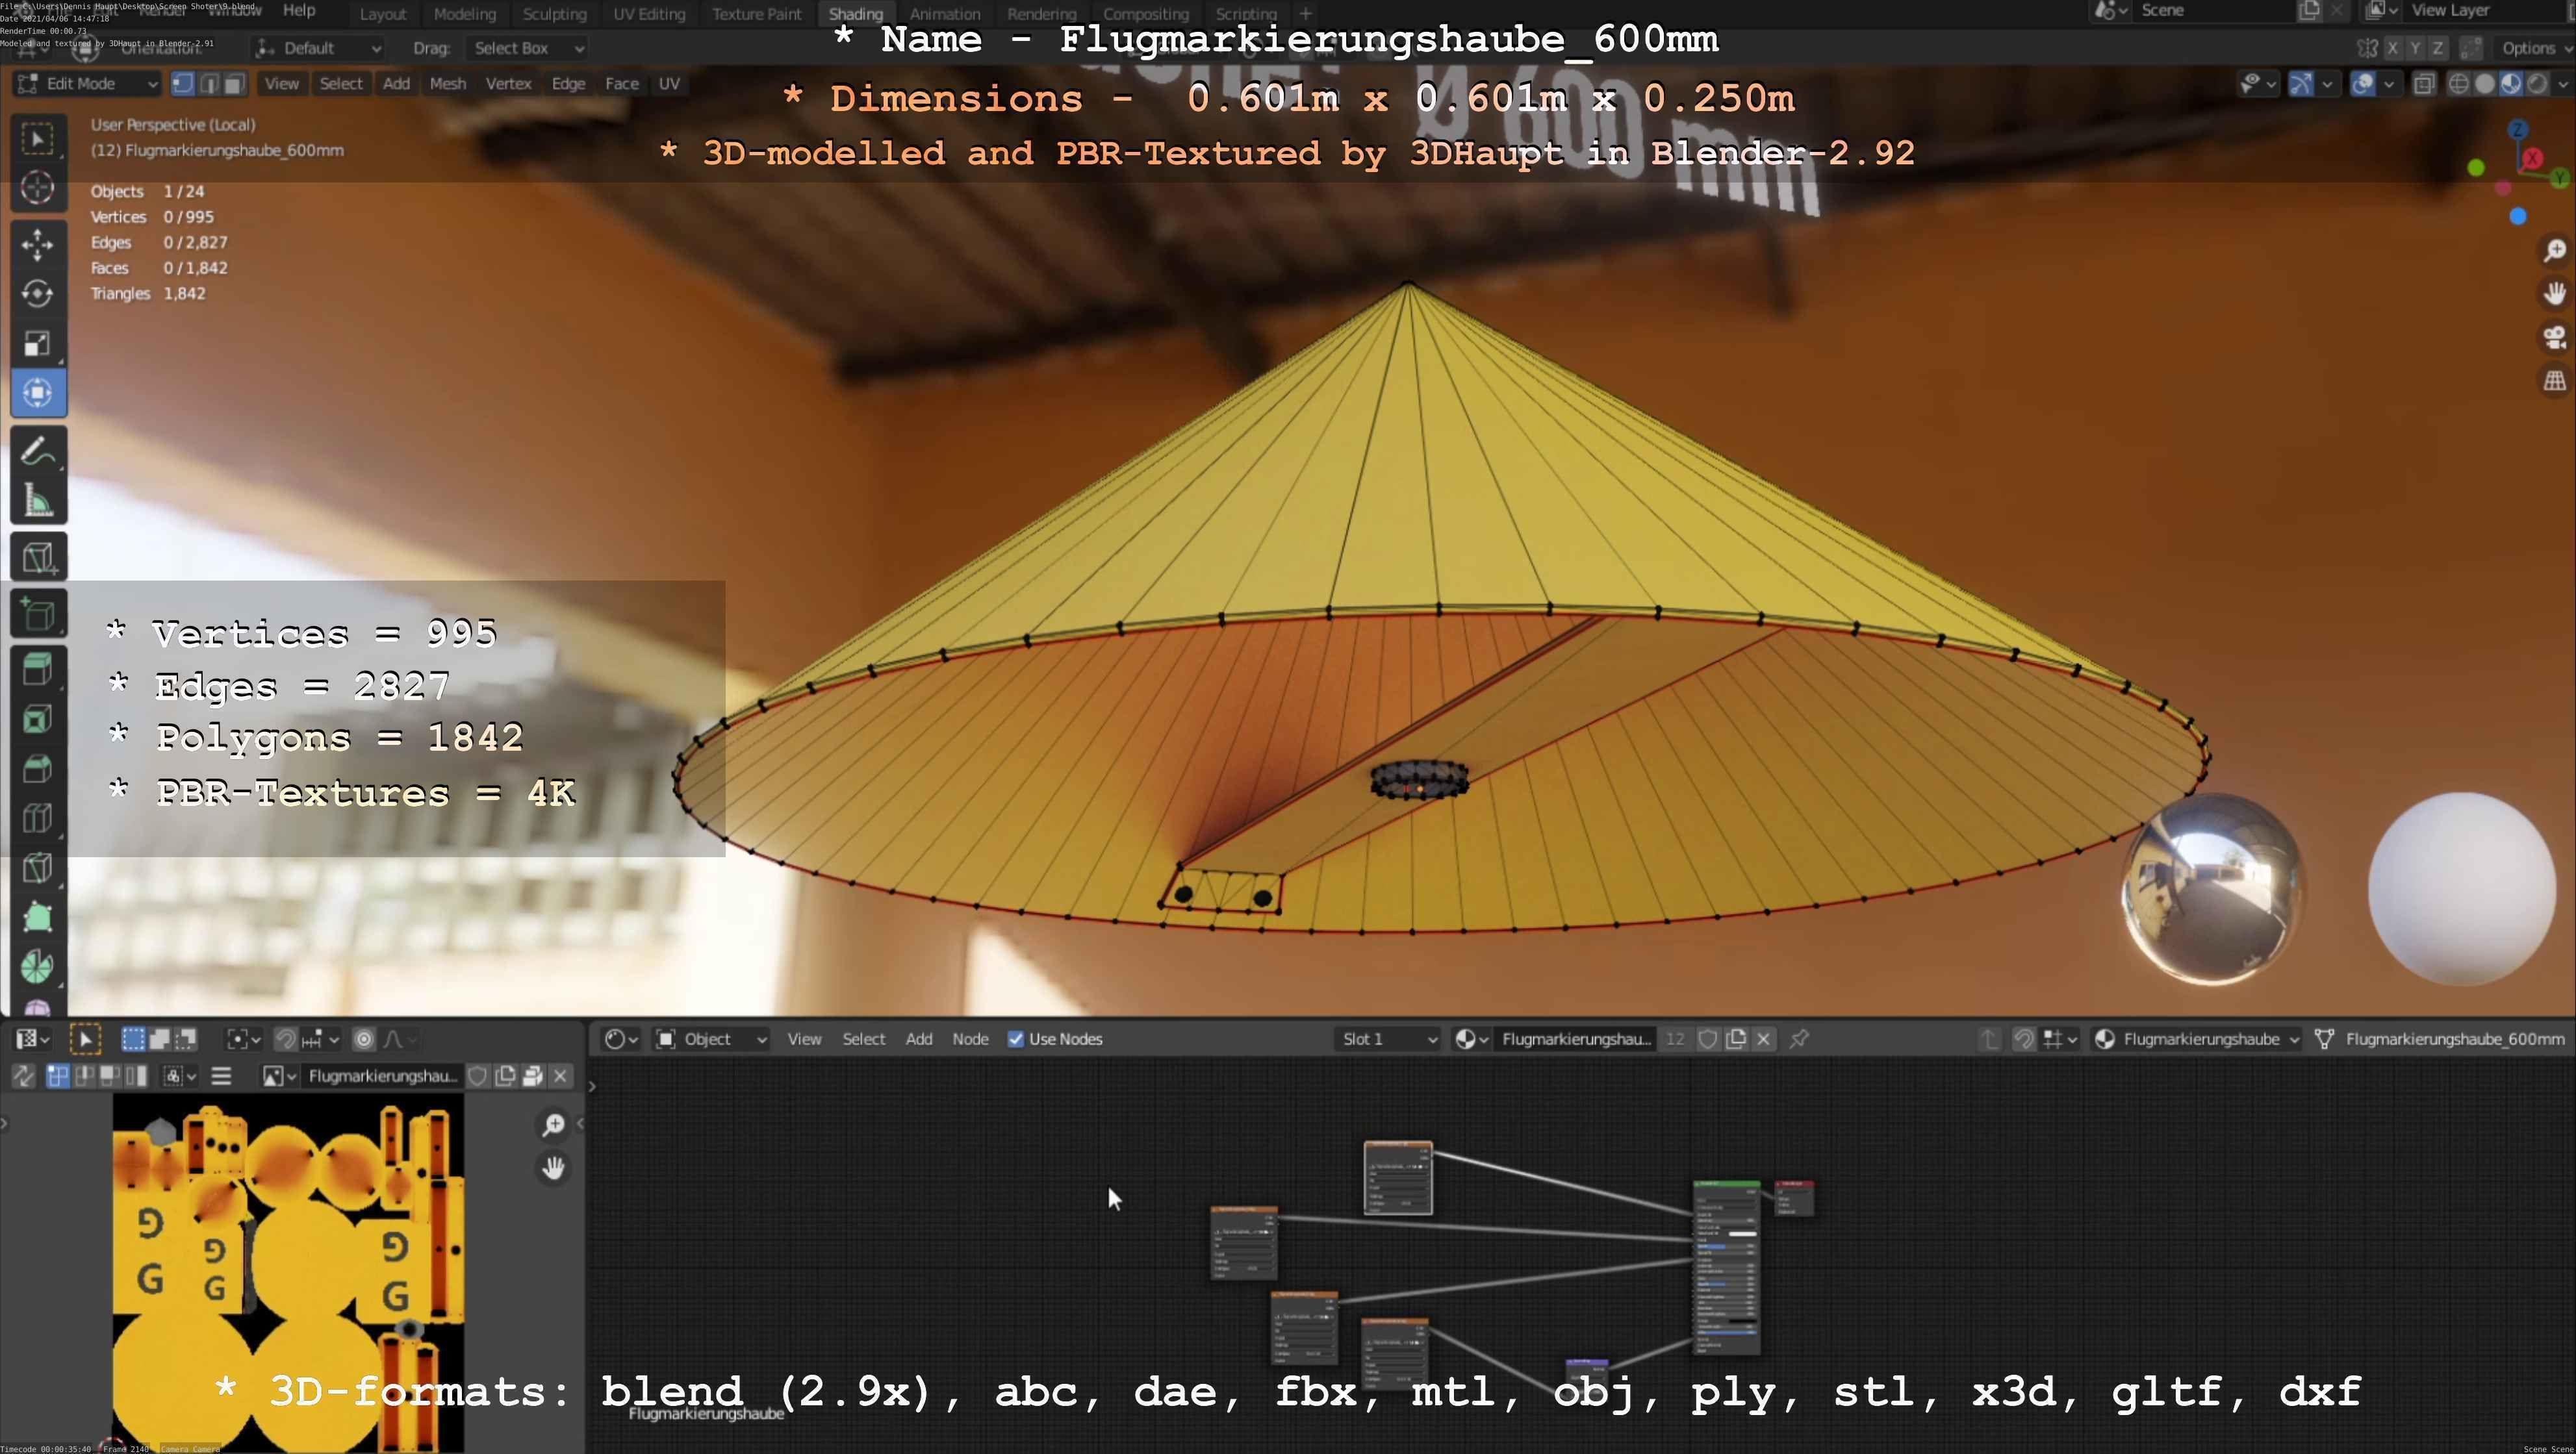
Task: Unlink the material using the X in node editor
Action: click(x=1764, y=1039)
